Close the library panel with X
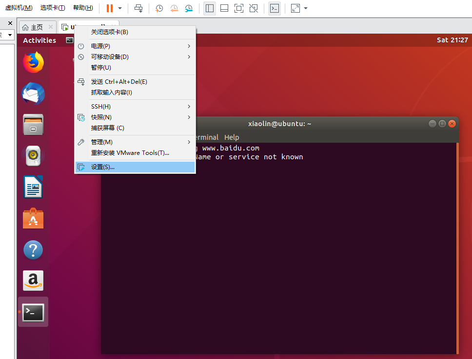 pos(10,23)
